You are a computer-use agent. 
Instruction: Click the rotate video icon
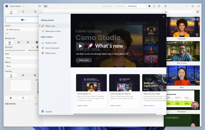(x=23, y=98)
